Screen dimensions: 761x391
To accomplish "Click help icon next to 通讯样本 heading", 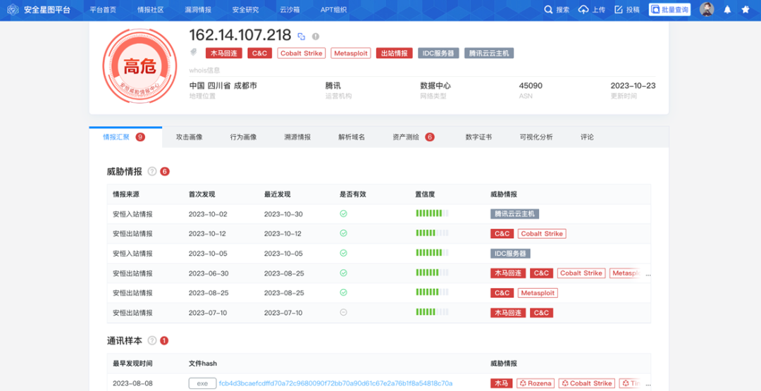I will (151, 341).
